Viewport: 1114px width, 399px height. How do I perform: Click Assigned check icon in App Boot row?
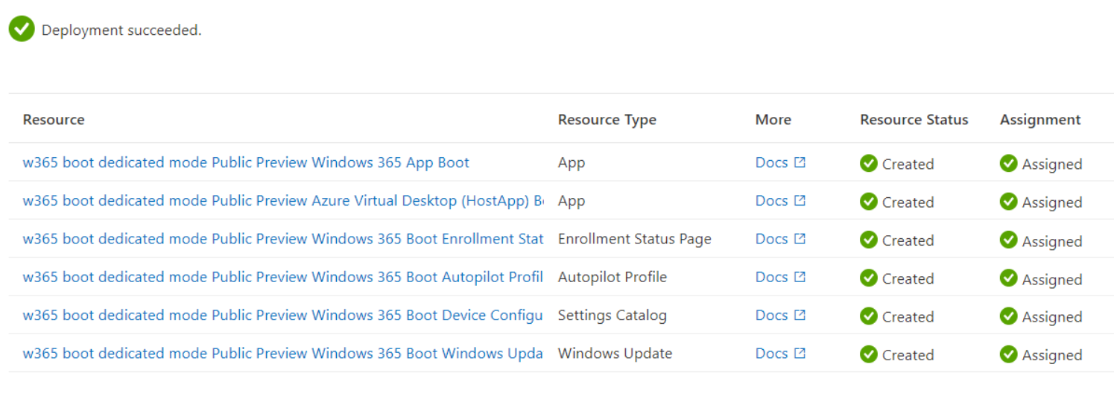pyautogui.click(x=1009, y=163)
